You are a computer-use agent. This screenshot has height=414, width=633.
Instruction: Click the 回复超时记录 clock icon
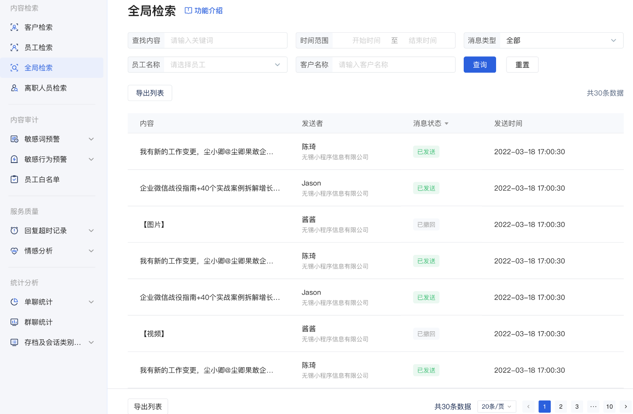(x=14, y=230)
